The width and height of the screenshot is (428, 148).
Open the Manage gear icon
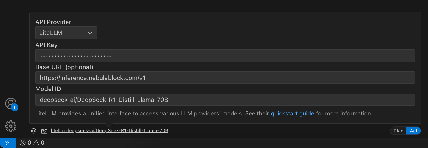point(11,126)
